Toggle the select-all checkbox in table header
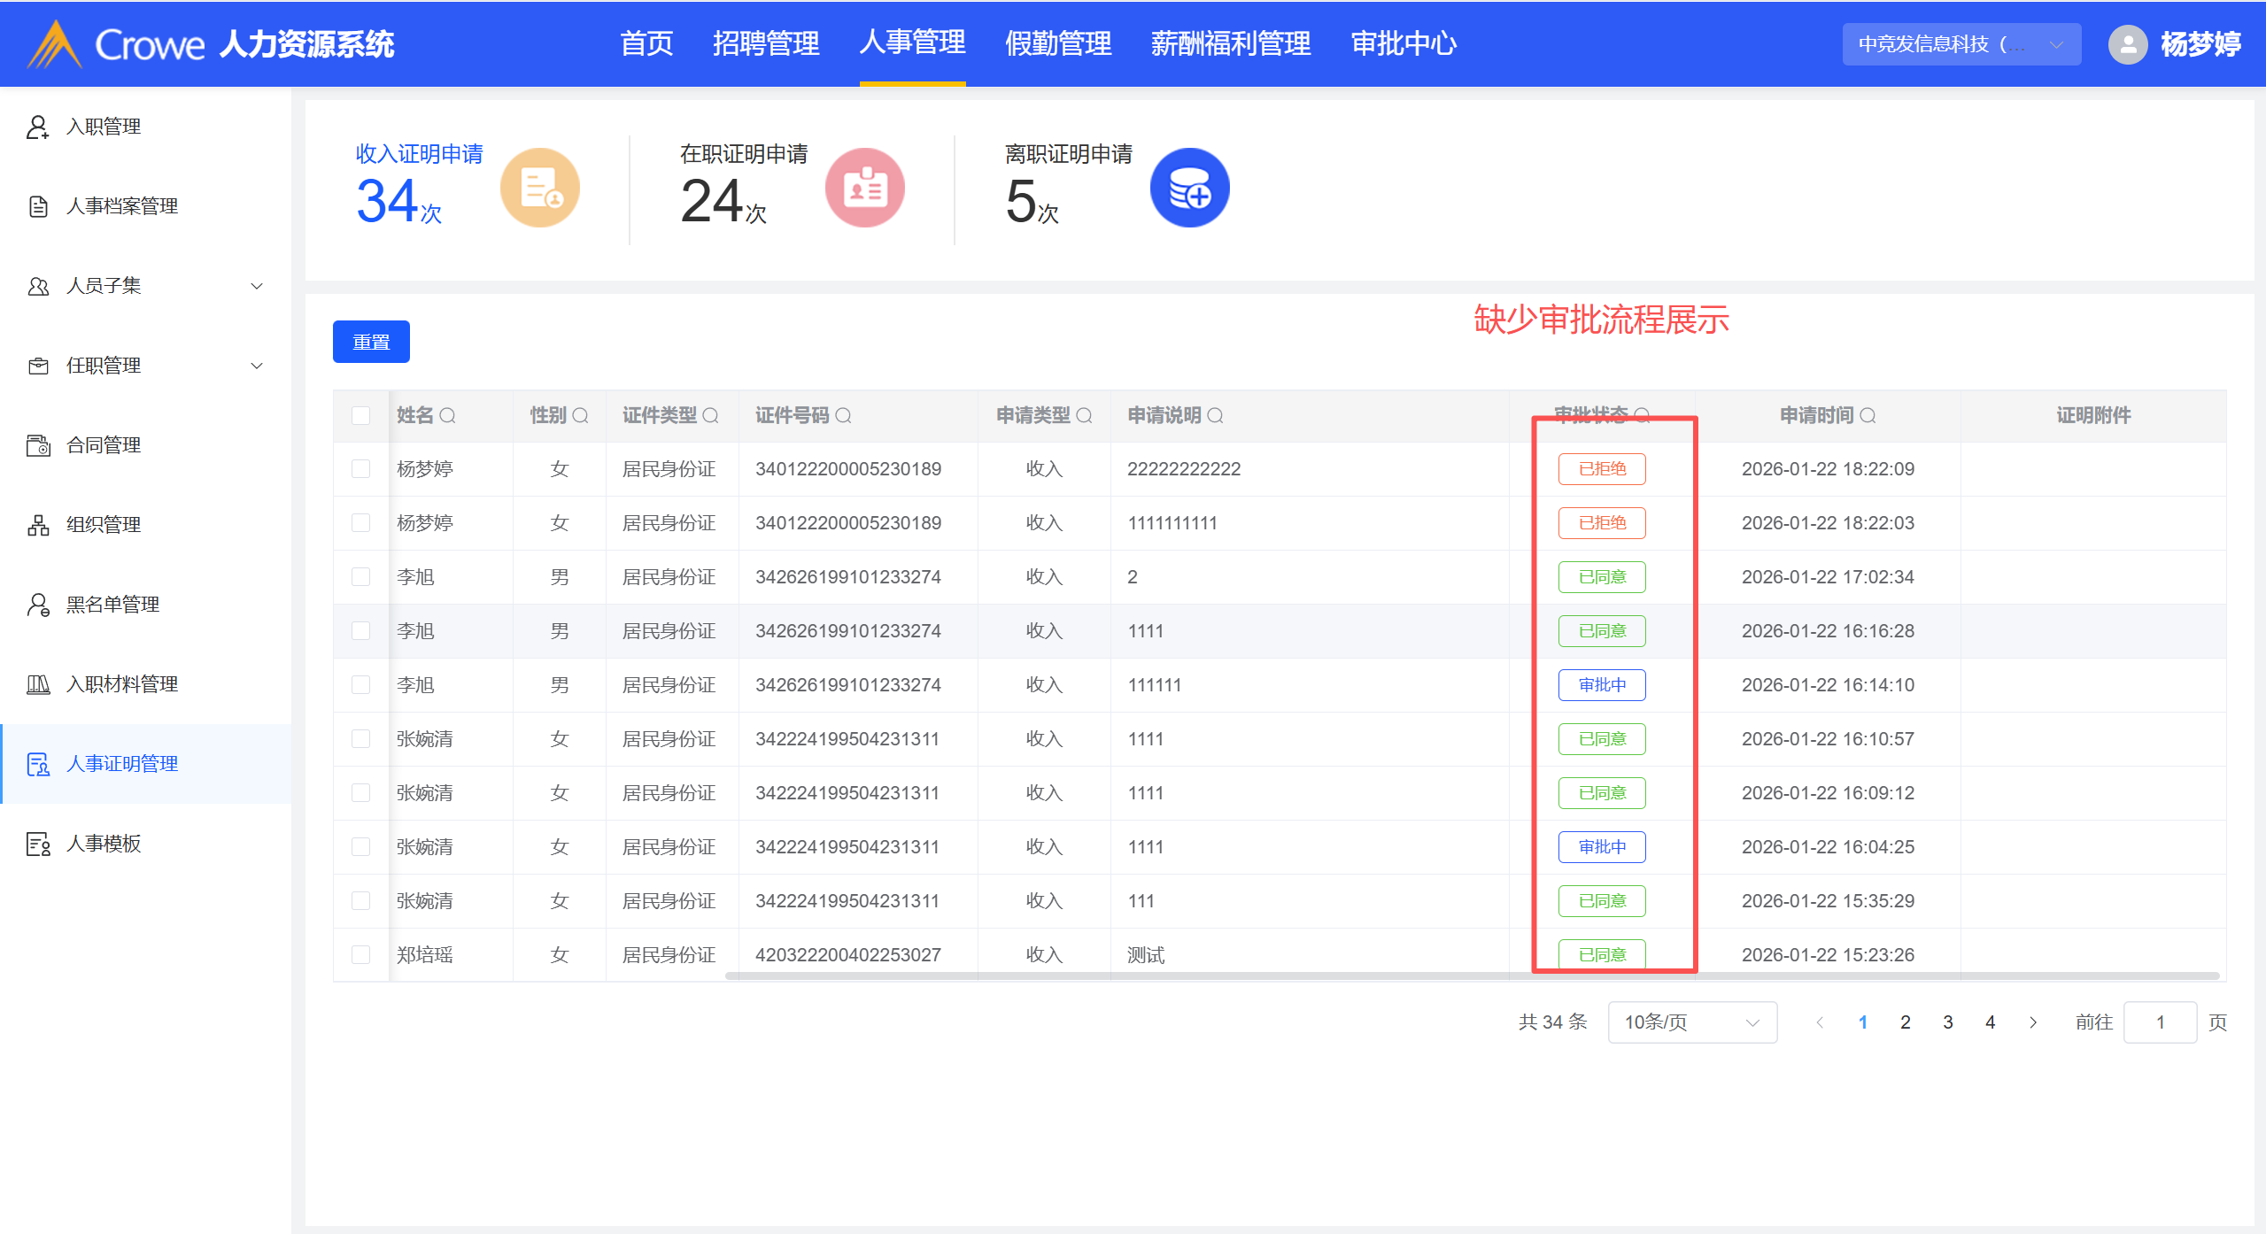Viewport: 2266px width, 1234px height. point(360,416)
